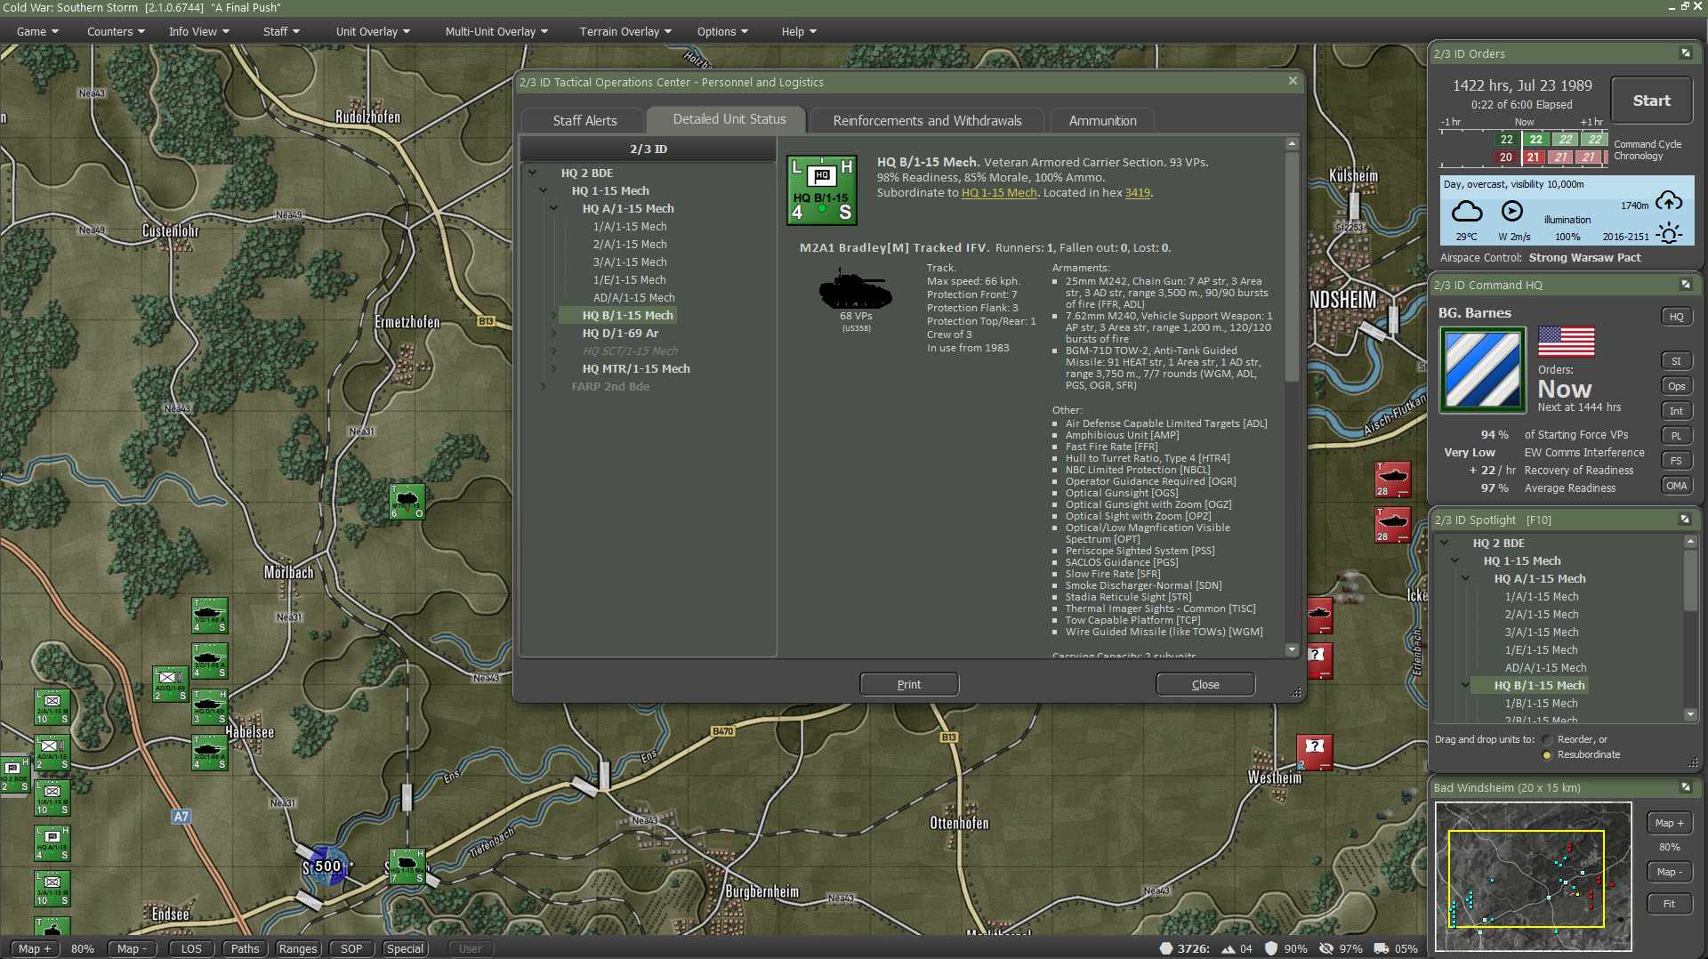Screen dimensions: 1708x959
Task: Collapse HQ 1-15 Mech in the dialog tree
Action: pyautogui.click(x=544, y=190)
